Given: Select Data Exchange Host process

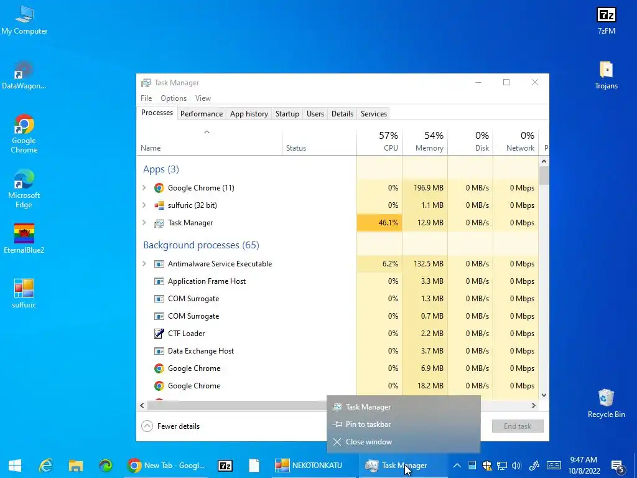Looking at the screenshot, I should pyautogui.click(x=338, y=351).
